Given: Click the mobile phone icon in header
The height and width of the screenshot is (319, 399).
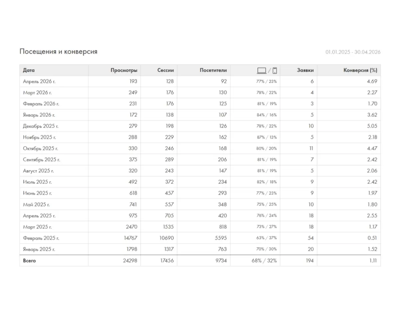Looking at the screenshot, I should pyautogui.click(x=275, y=70).
